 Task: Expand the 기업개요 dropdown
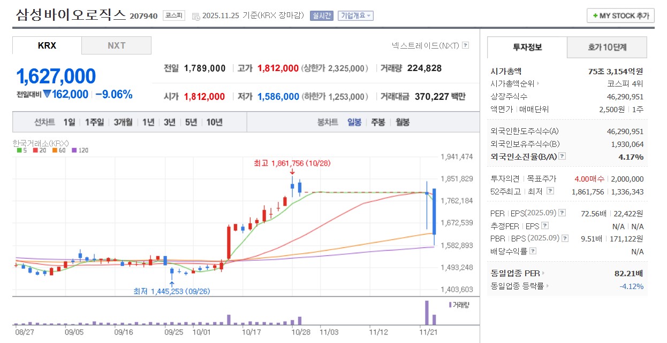tap(355, 16)
